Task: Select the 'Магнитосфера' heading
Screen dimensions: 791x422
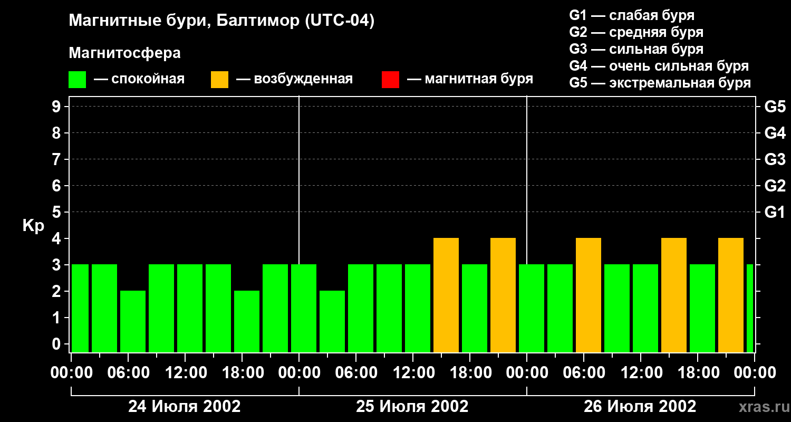Action: [x=124, y=53]
